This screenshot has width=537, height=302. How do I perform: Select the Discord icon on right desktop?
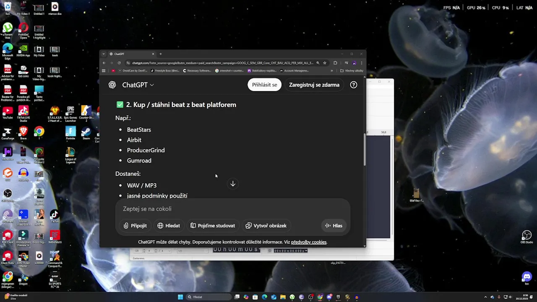click(x=527, y=278)
